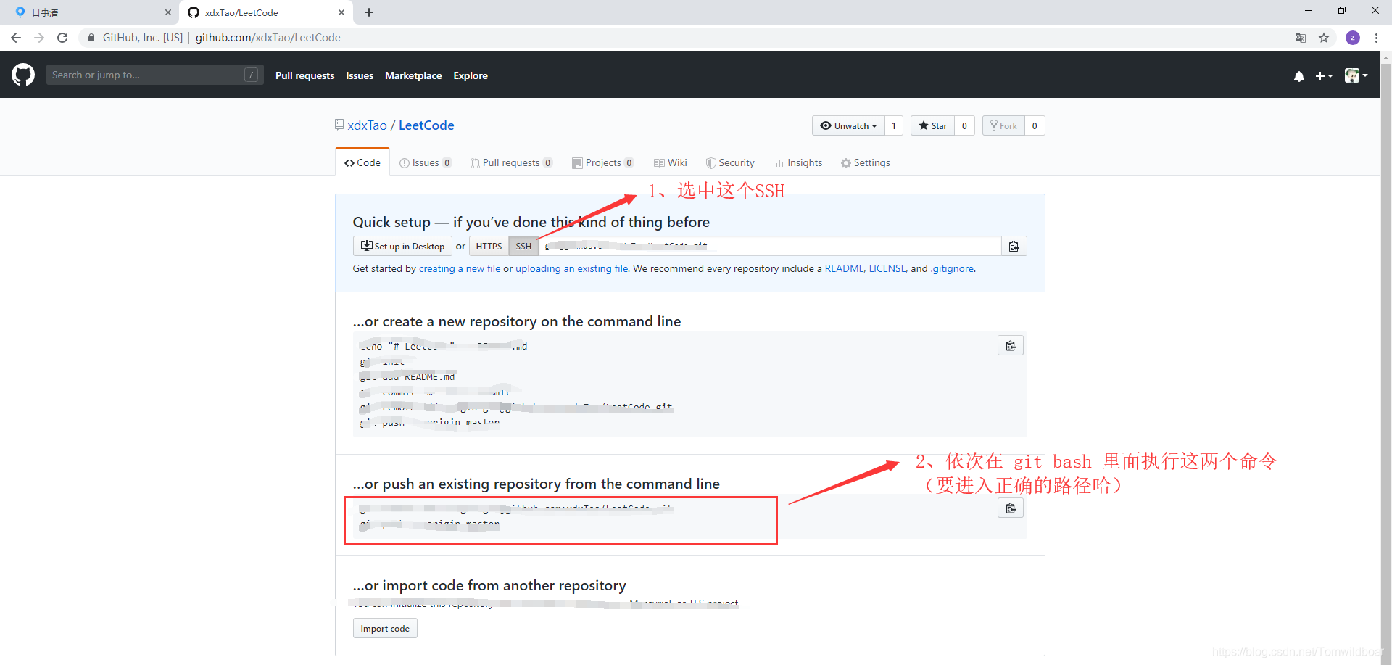This screenshot has width=1392, height=665.
Task: Open Explore in the top nav
Action: (x=471, y=75)
